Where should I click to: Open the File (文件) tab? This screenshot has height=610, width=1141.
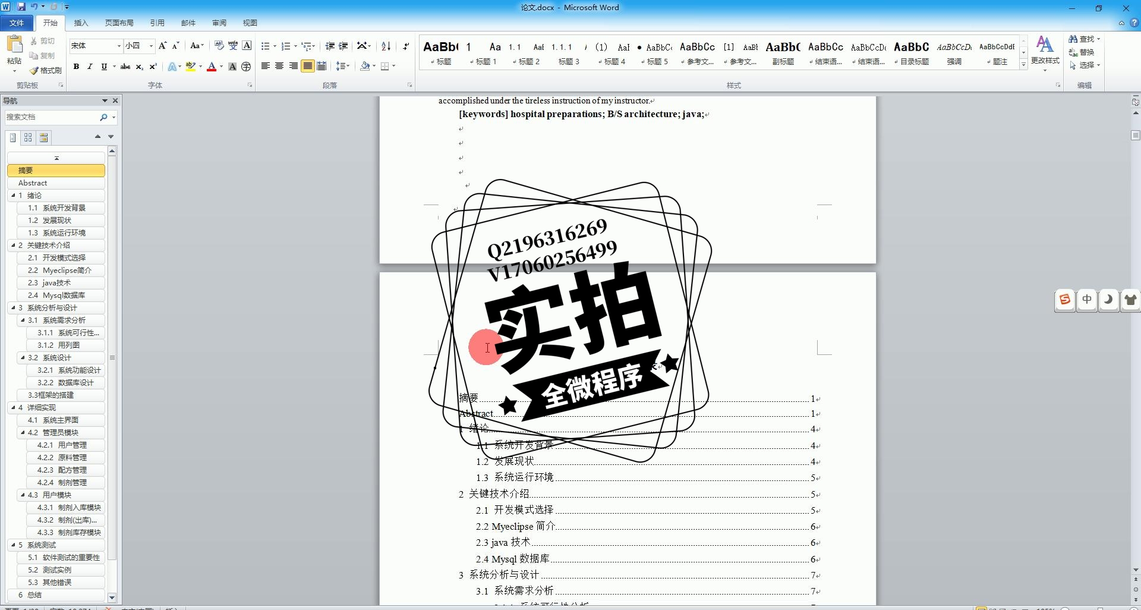pyautogui.click(x=17, y=23)
